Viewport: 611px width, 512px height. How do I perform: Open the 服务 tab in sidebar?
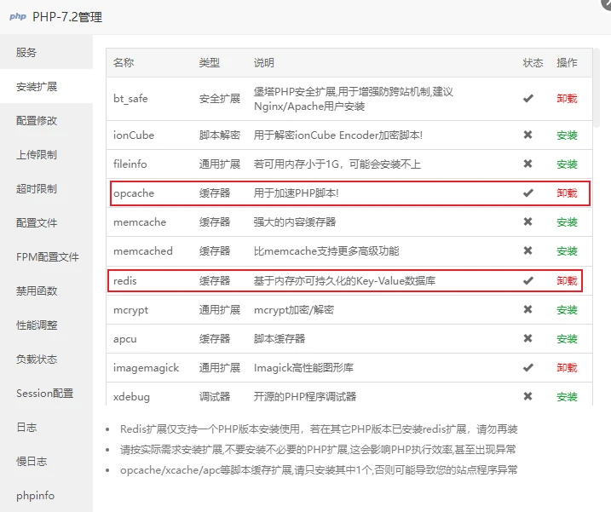(x=26, y=52)
